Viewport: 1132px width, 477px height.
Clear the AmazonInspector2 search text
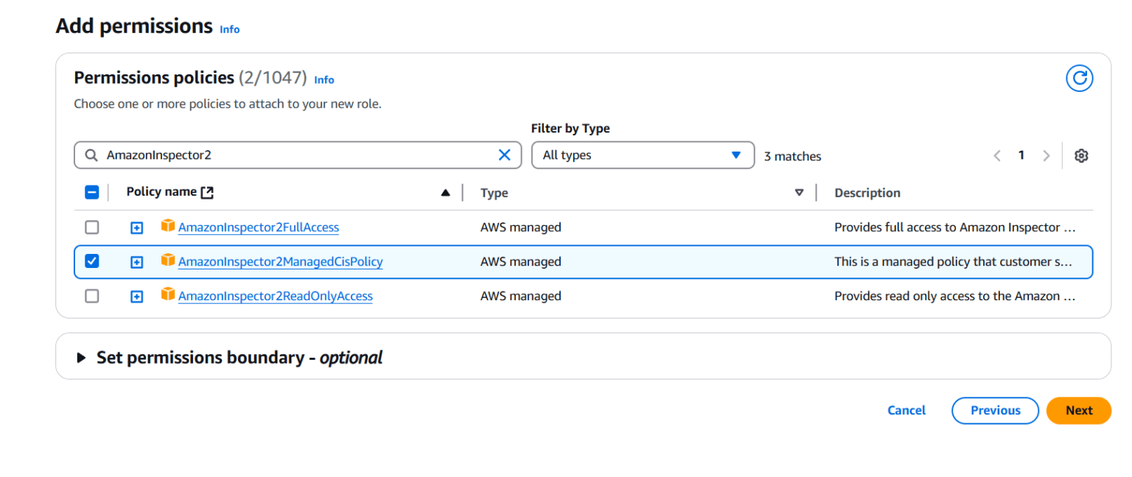coord(504,155)
